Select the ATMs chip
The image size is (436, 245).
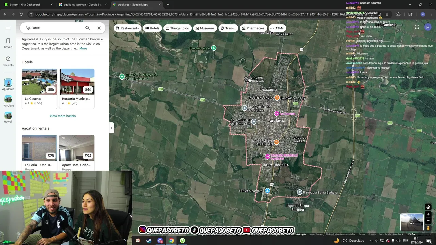pyautogui.click(x=277, y=28)
